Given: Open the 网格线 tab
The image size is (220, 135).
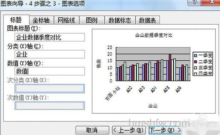Looking at the screenshot, I should pos(66,20).
